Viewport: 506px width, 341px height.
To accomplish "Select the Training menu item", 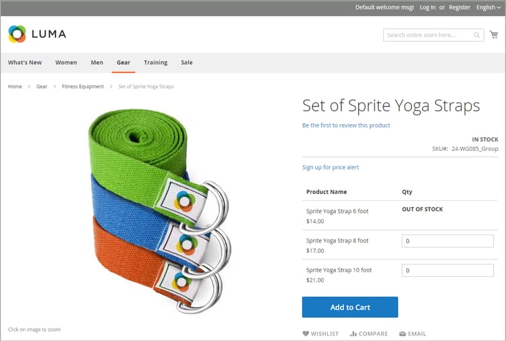I will pyautogui.click(x=155, y=63).
